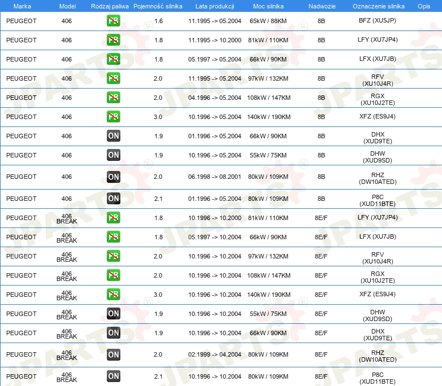Select 97kW / 132KM in the 8B row
This screenshot has width=442, height=386.
268,78
